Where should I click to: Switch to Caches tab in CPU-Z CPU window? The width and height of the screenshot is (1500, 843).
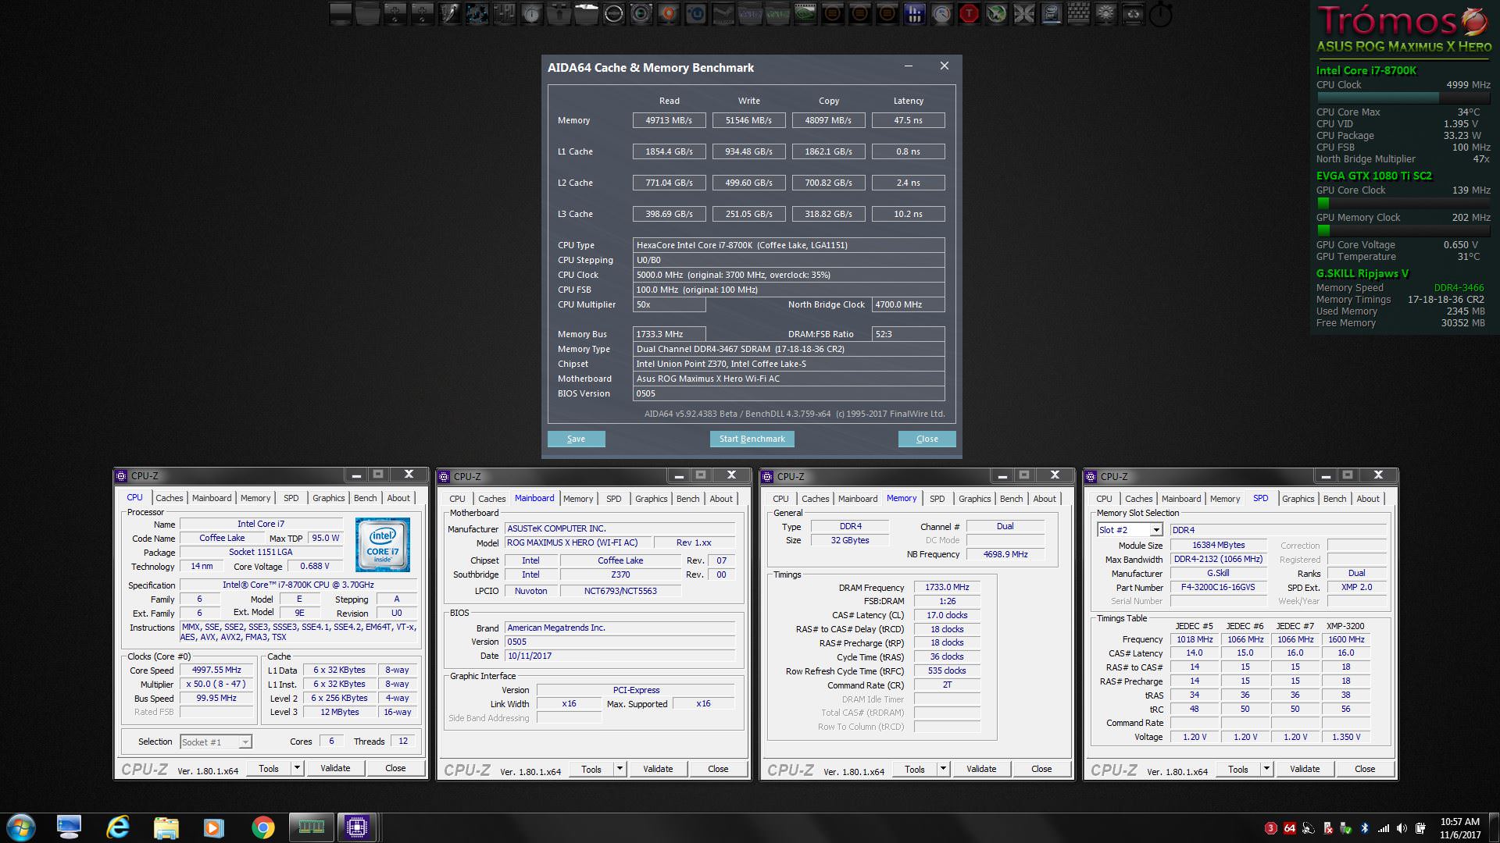click(x=169, y=498)
